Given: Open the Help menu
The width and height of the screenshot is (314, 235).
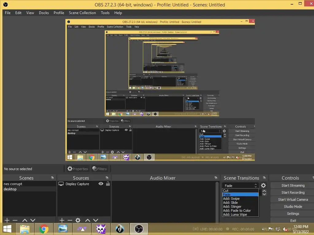Looking at the screenshot, I should tap(118, 13).
